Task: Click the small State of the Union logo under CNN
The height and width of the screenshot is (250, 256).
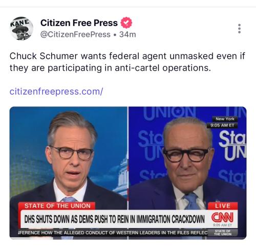Action: pyautogui.click(x=223, y=233)
